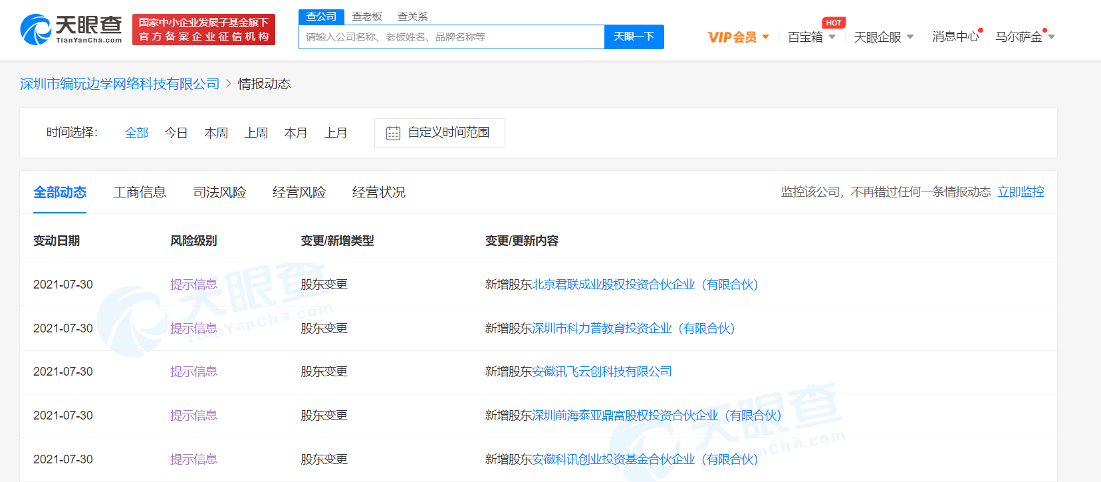Open the TianYanCha logo homepage

click(71, 30)
